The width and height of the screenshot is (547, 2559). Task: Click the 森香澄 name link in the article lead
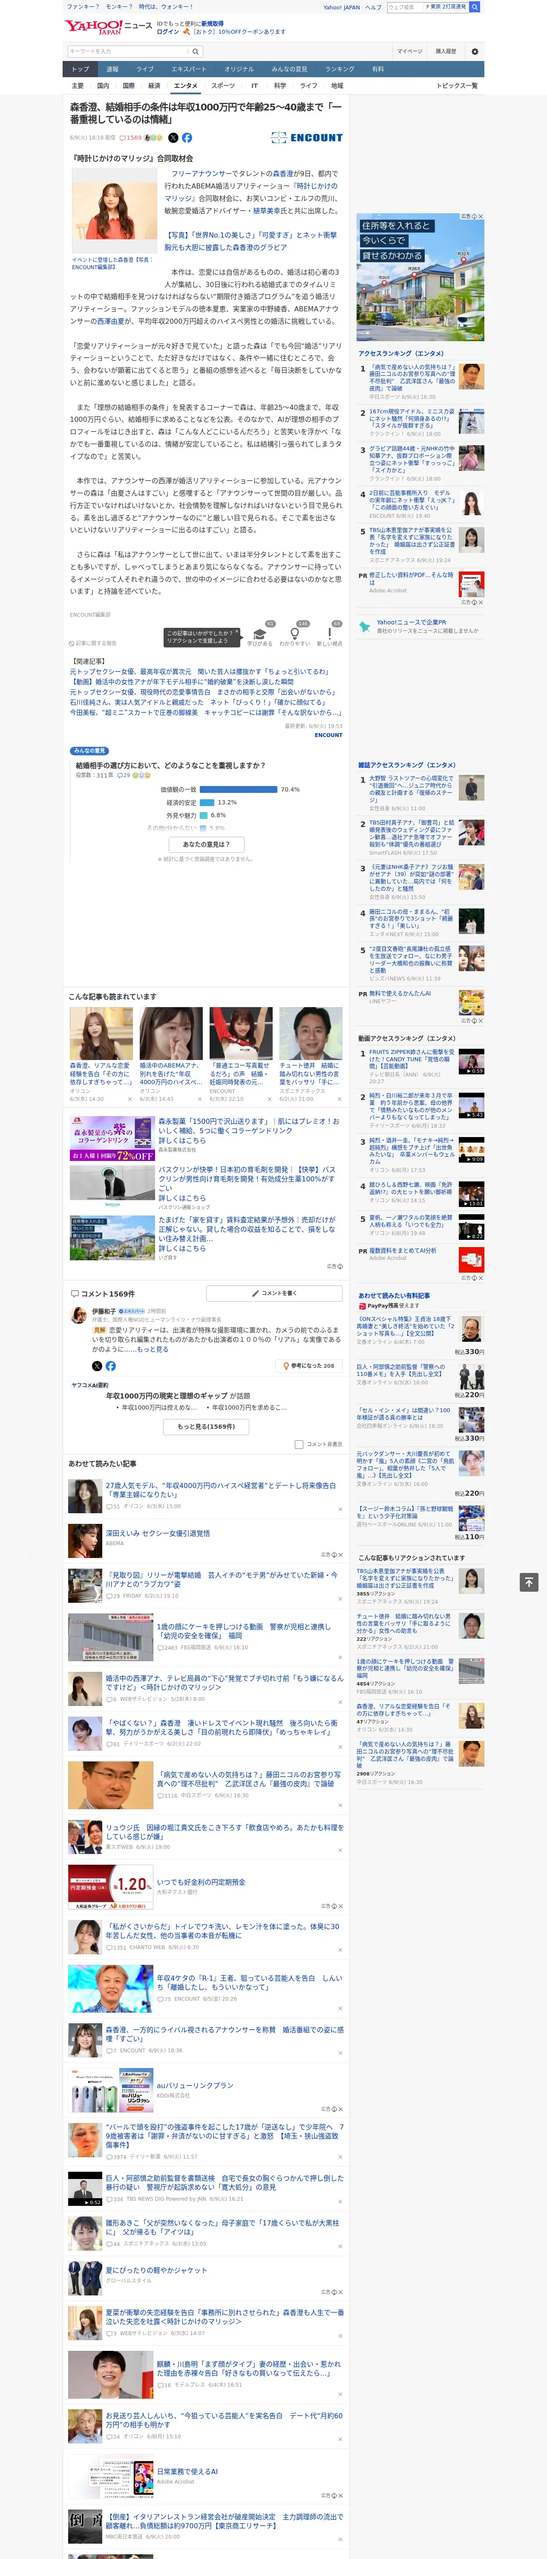[283, 174]
